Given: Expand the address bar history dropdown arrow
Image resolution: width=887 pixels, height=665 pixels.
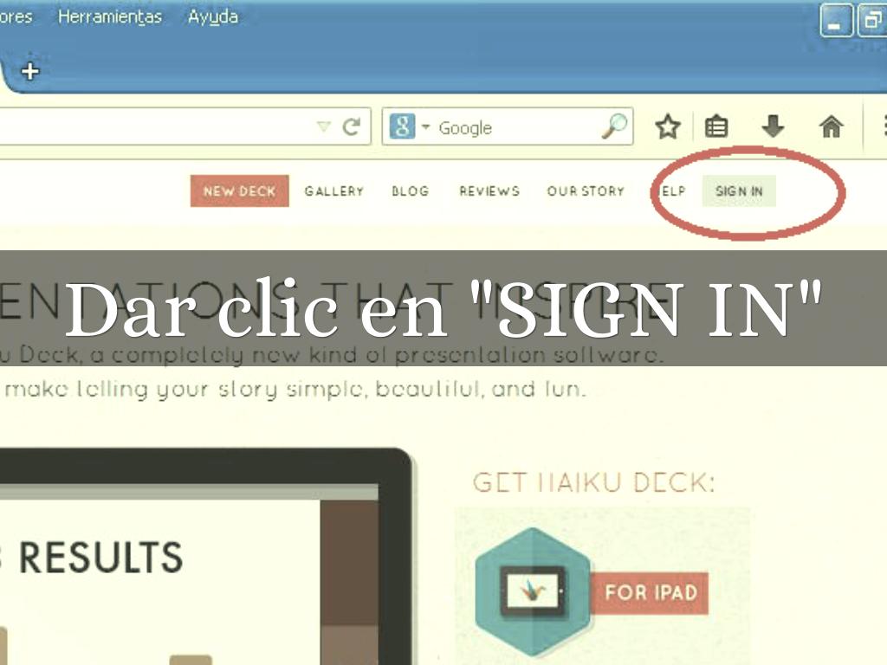Looking at the screenshot, I should click(x=324, y=127).
